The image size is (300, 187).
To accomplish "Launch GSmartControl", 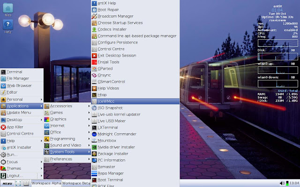I will (135, 82).
